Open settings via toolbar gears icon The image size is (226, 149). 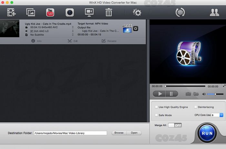point(137,13)
